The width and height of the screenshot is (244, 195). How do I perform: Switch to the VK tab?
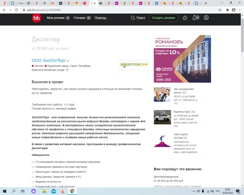[157, 3]
